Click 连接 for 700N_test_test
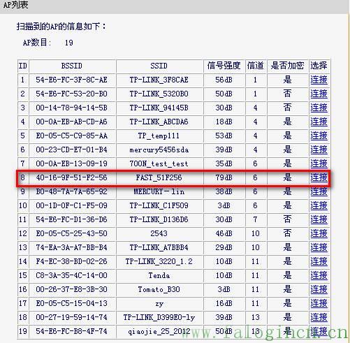 319,163
